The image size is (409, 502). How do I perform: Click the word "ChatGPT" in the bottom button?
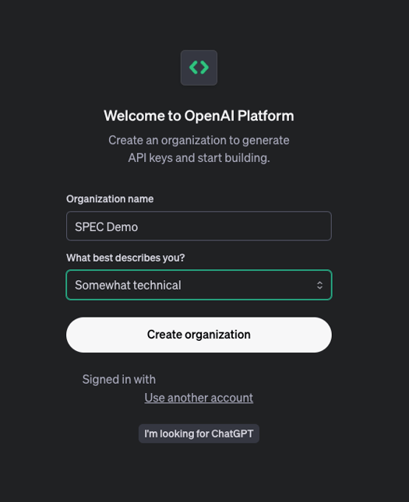tap(232, 434)
